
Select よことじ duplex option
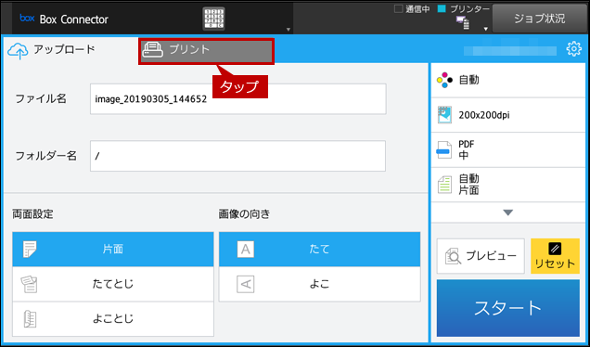click(x=113, y=319)
